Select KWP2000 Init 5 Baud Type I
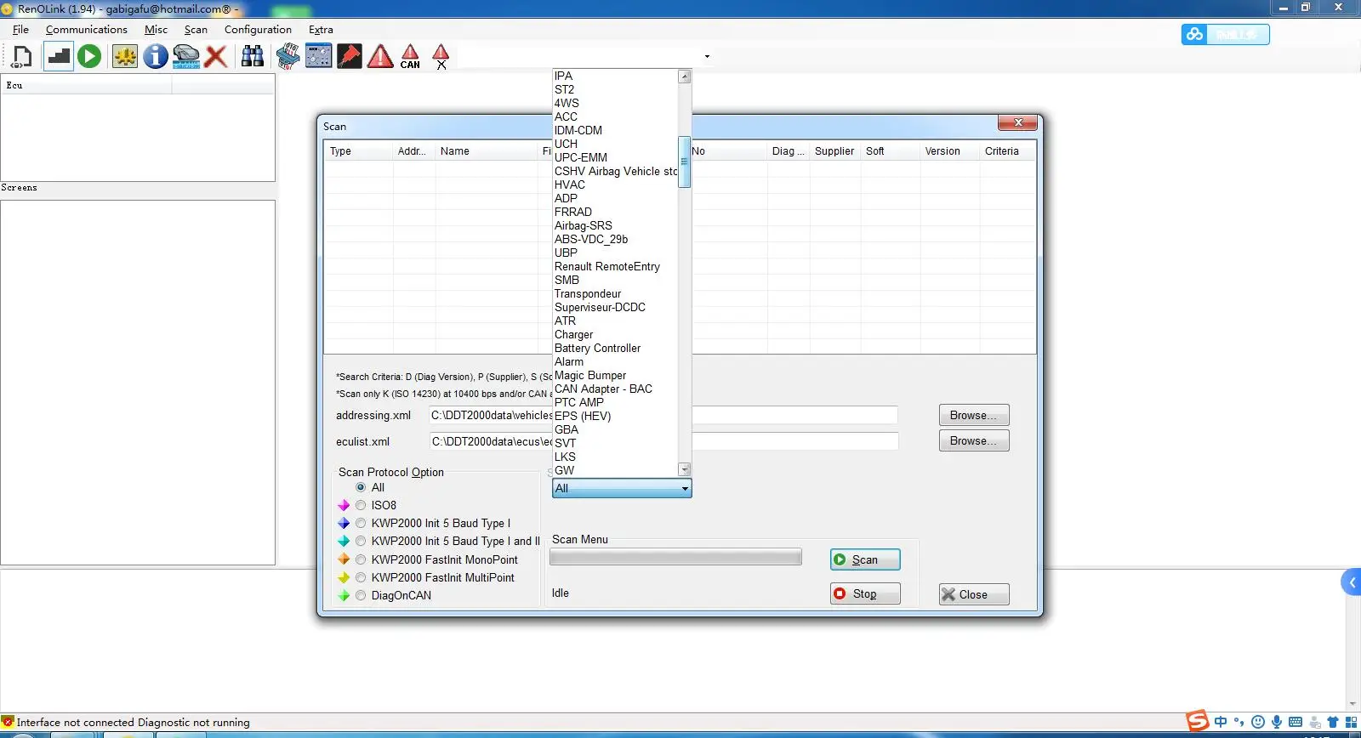The width and height of the screenshot is (1361, 738). [x=361, y=523]
